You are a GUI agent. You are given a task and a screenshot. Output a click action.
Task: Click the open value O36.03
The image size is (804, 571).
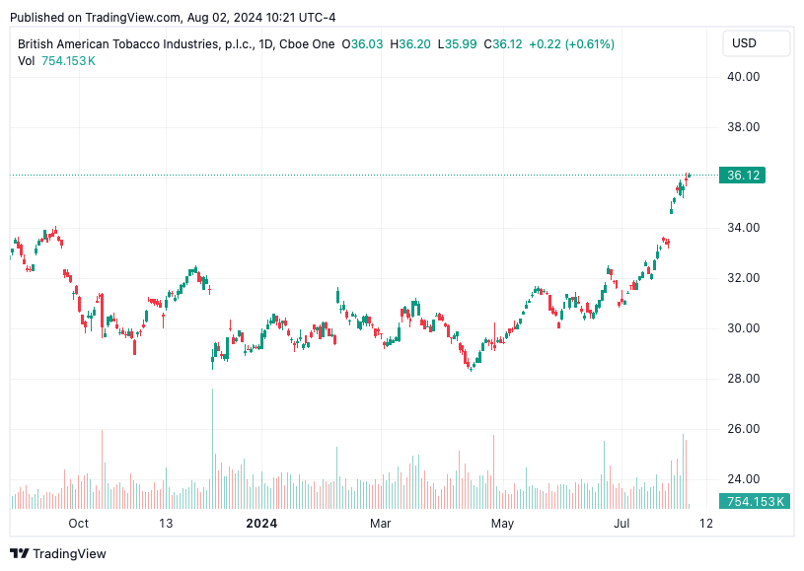[362, 44]
